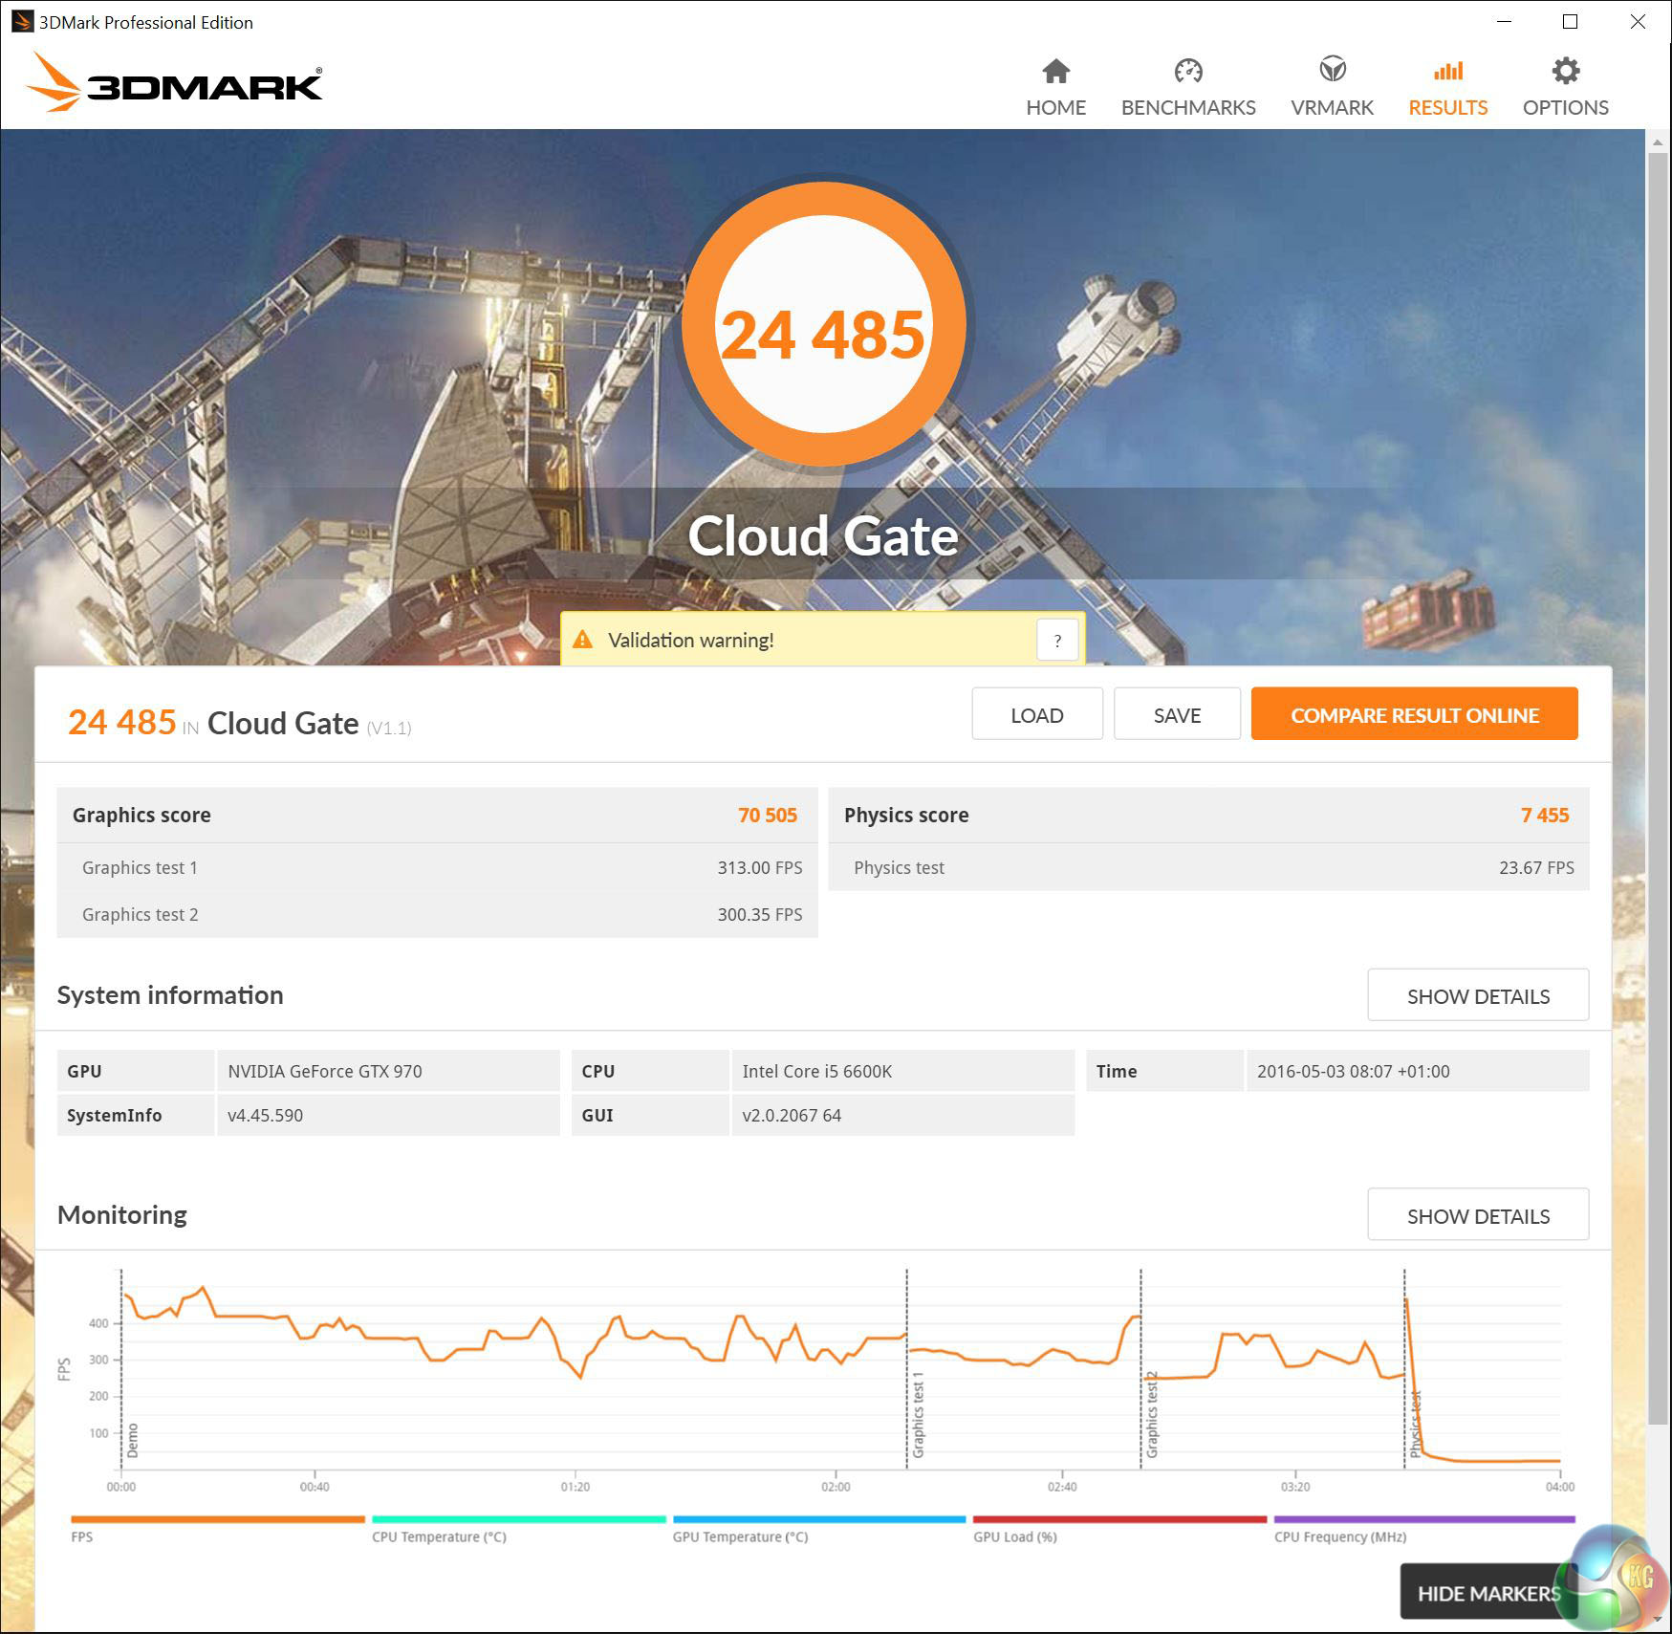
Task: Click the FPS legend label
Action: [82, 1536]
